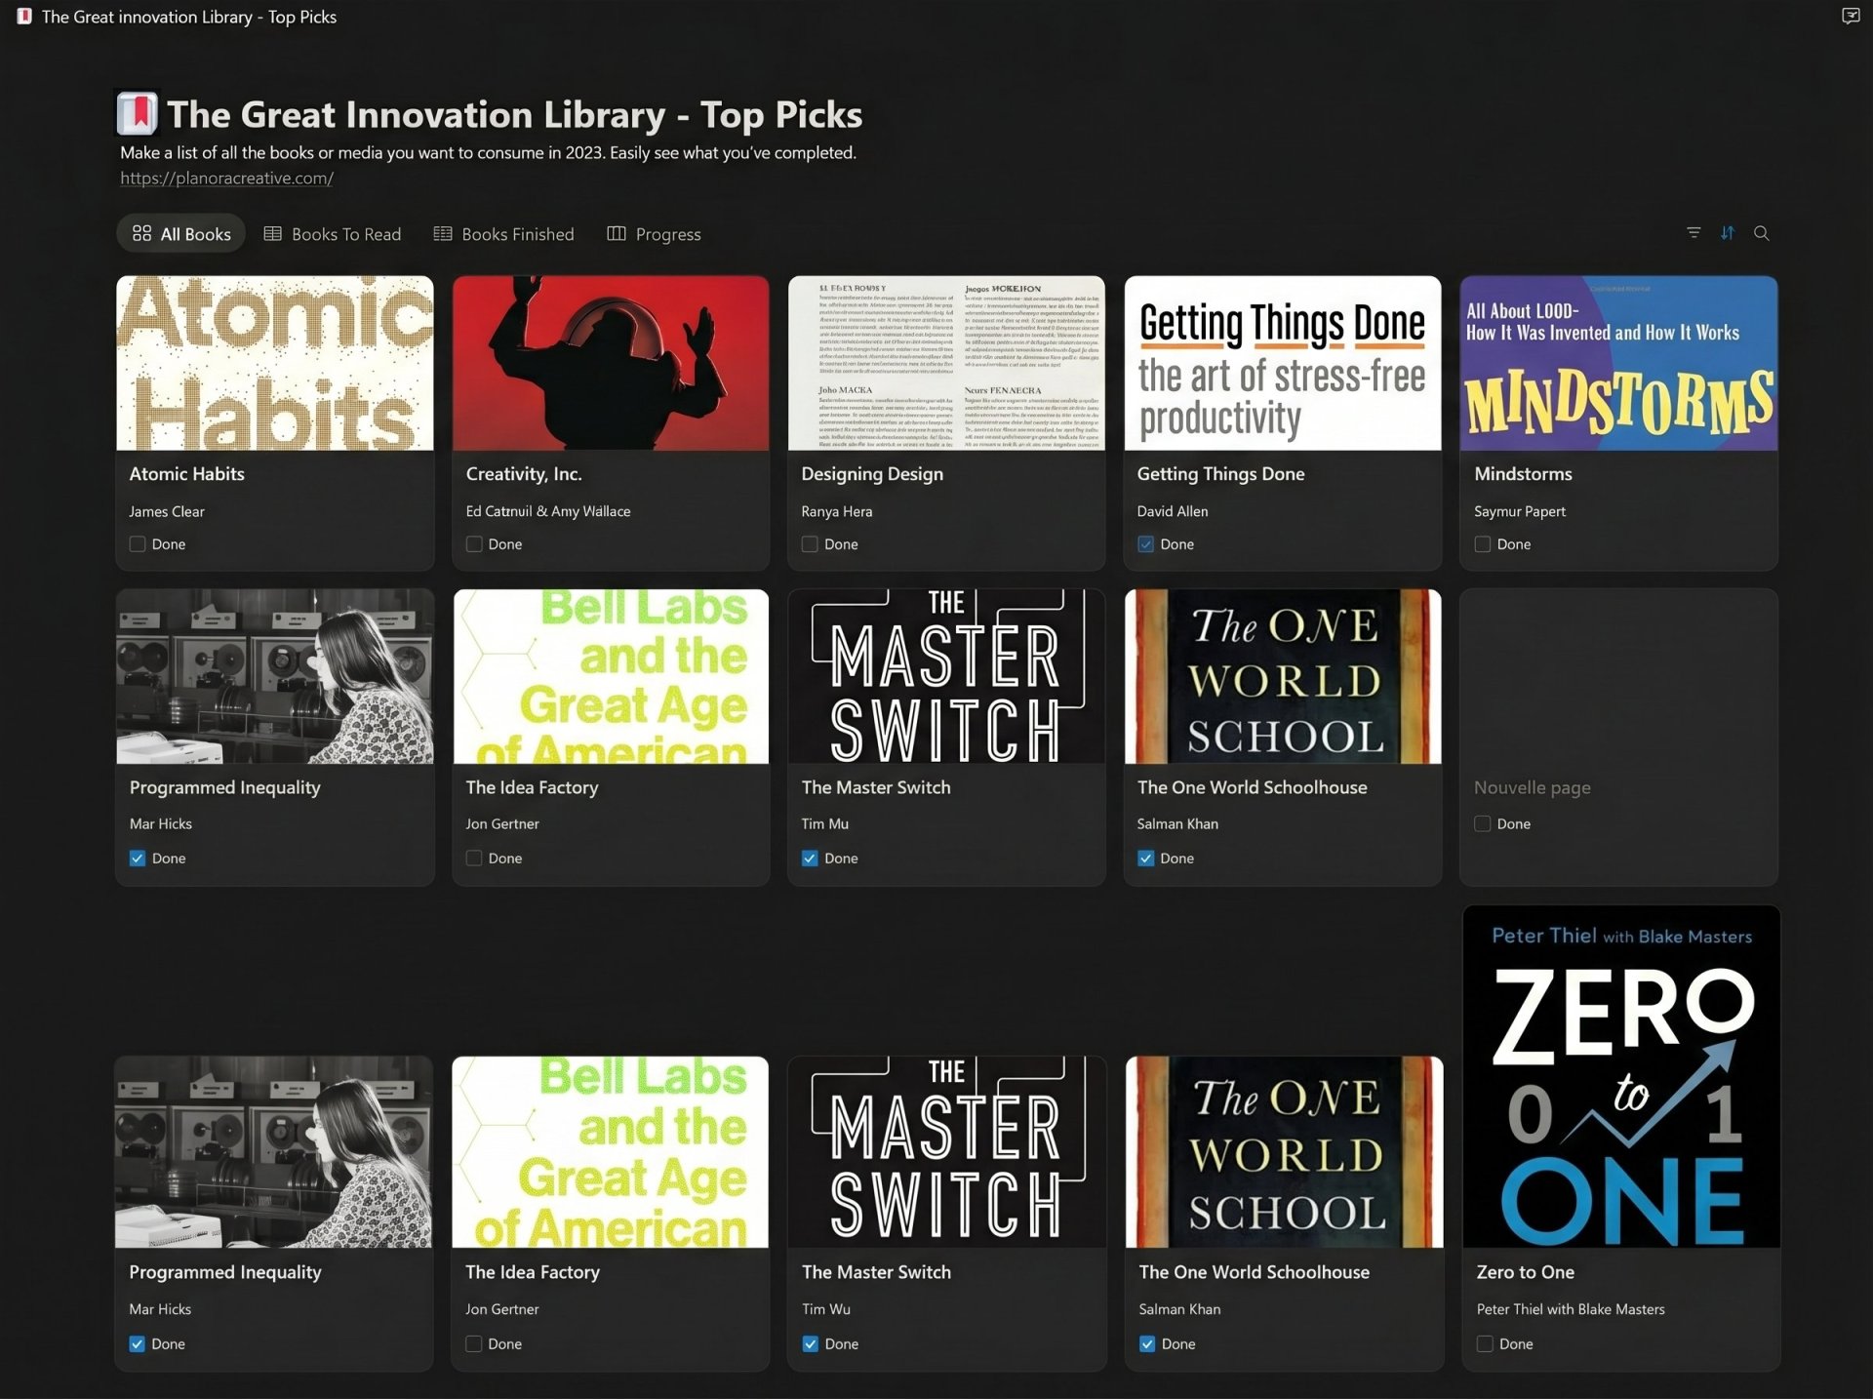Screen dimensions: 1873x1399
Task: Mark Mindstorms as Done
Action: coord(1482,544)
